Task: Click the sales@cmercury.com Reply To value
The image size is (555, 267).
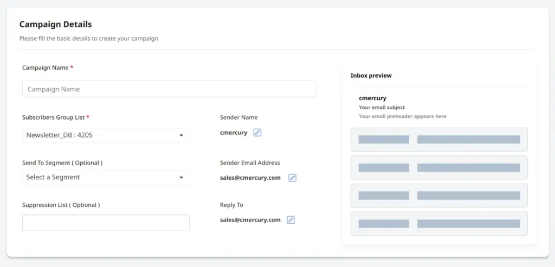Action: [x=250, y=220]
